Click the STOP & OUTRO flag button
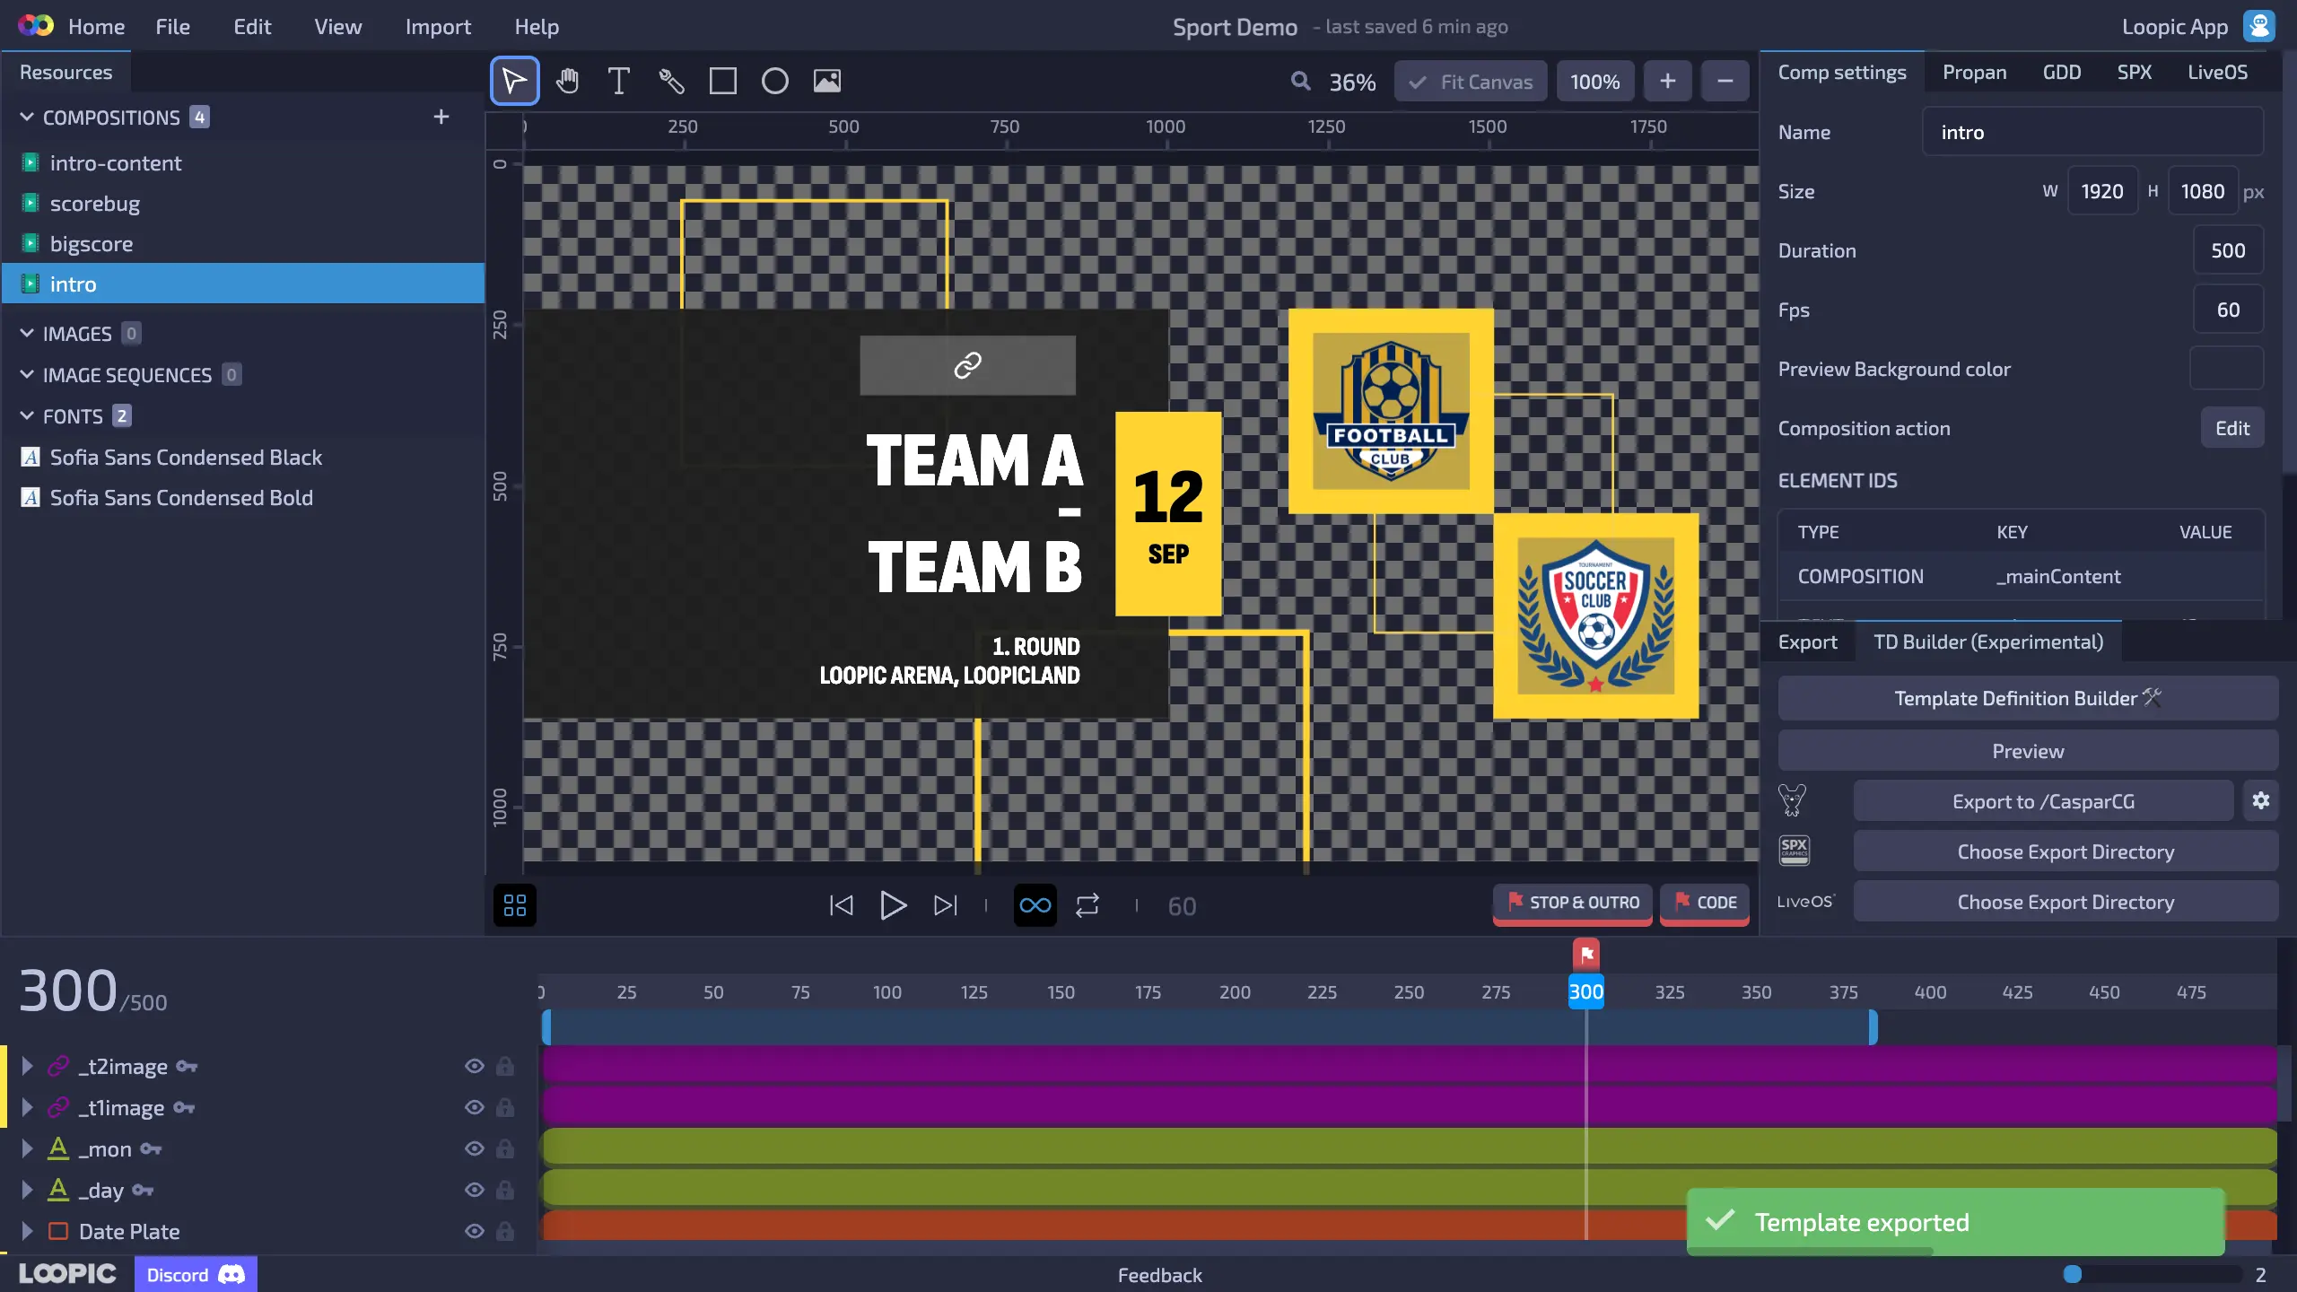2297x1292 pixels. 1573,903
